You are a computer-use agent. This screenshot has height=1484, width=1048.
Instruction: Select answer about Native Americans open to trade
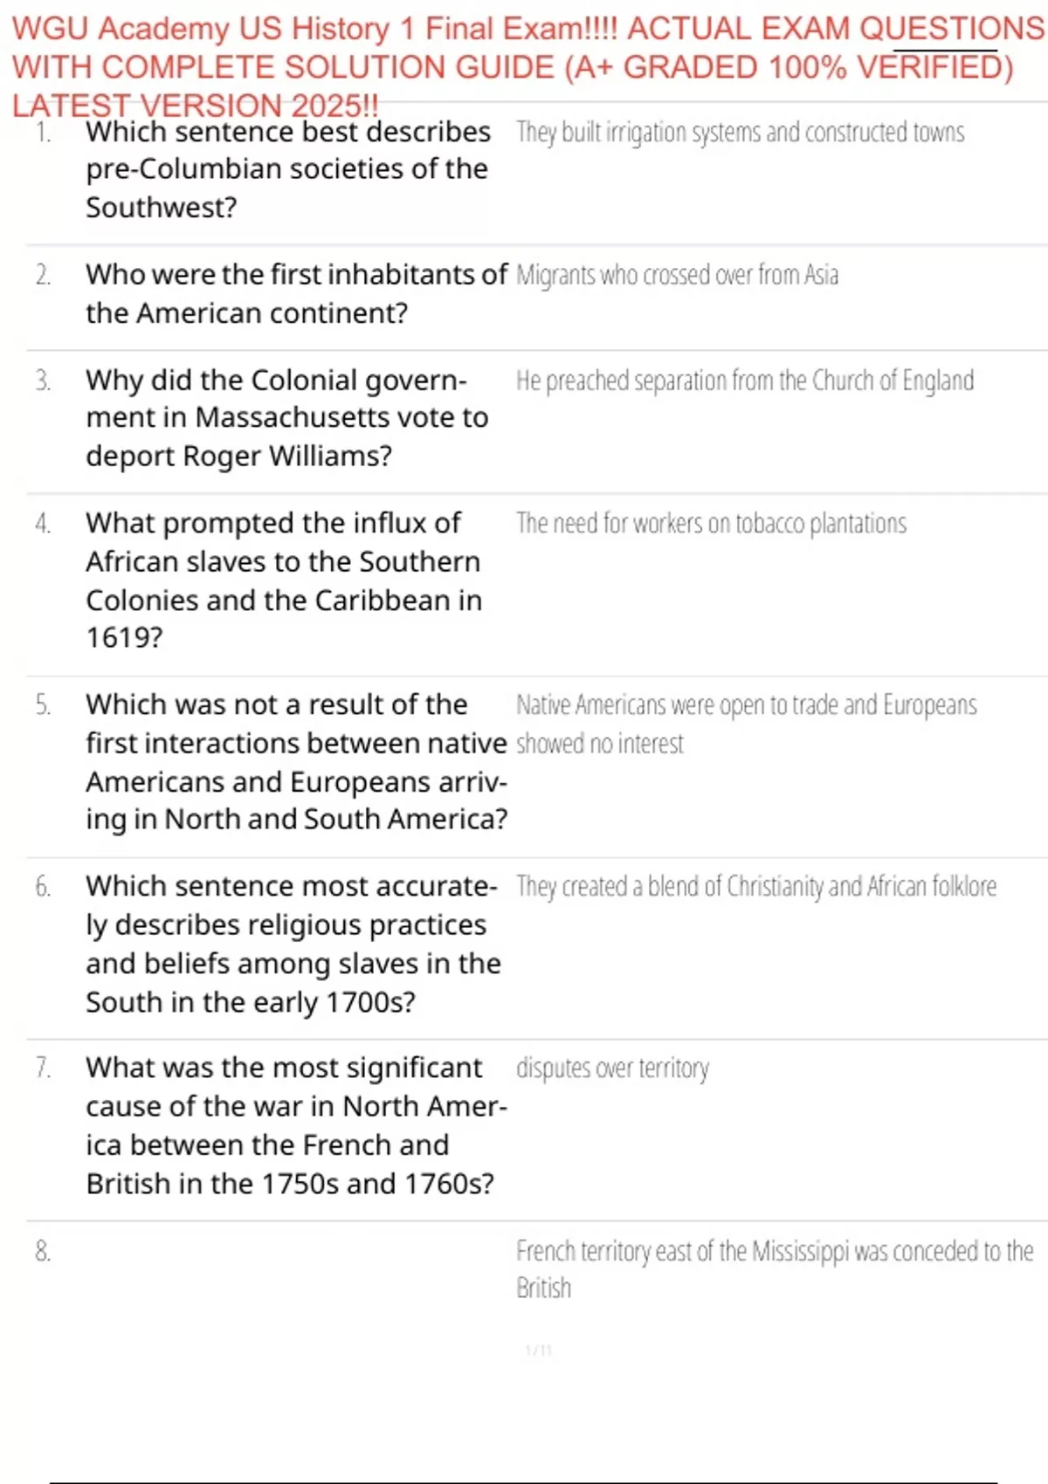coord(746,724)
